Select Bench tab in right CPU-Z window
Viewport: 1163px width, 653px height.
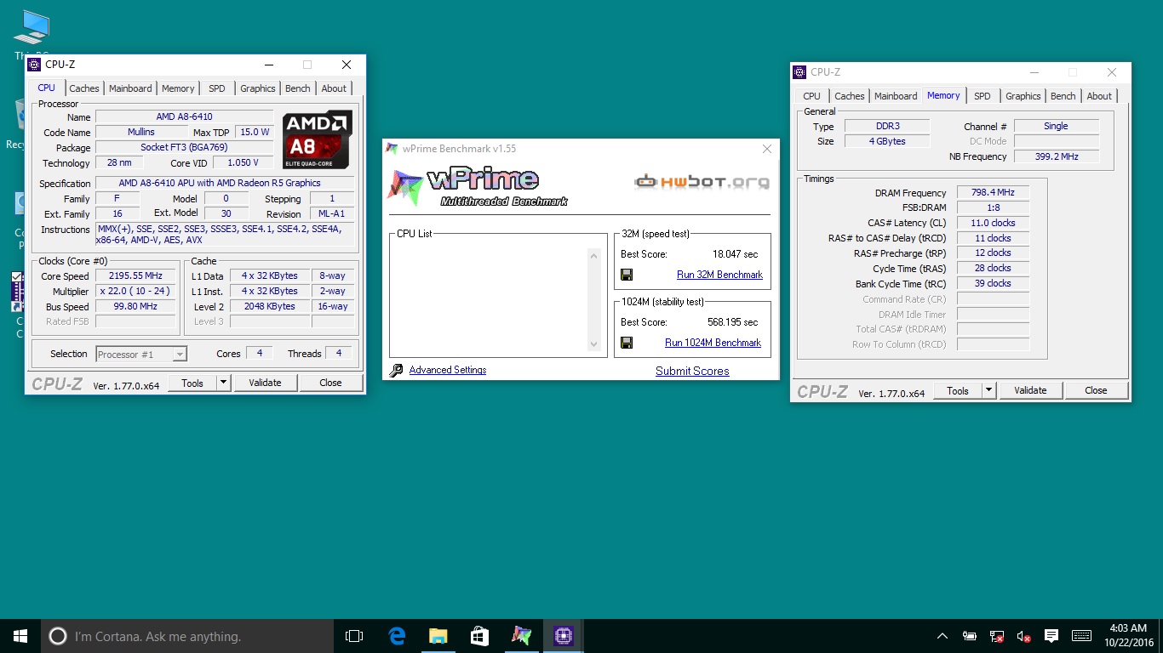pos(1063,96)
